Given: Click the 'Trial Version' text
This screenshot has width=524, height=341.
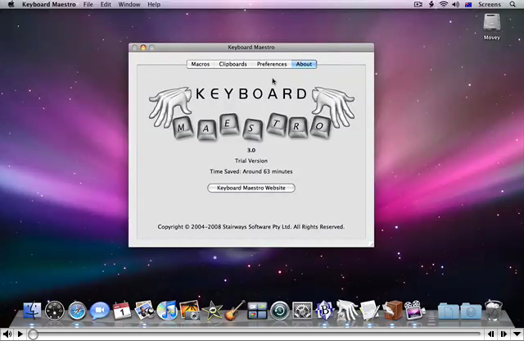Looking at the screenshot, I should point(251,161).
